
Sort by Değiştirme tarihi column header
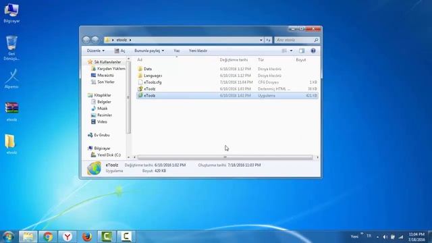[x=234, y=60]
